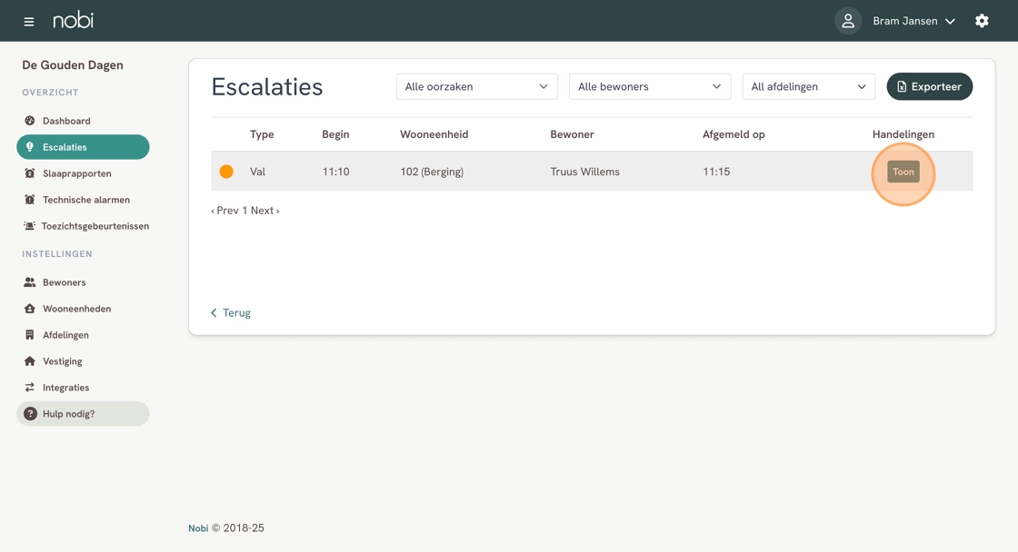Click the Bewoners people icon
Image resolution: width=1018 pixels, height=552 pixels.
pos(30,282)
